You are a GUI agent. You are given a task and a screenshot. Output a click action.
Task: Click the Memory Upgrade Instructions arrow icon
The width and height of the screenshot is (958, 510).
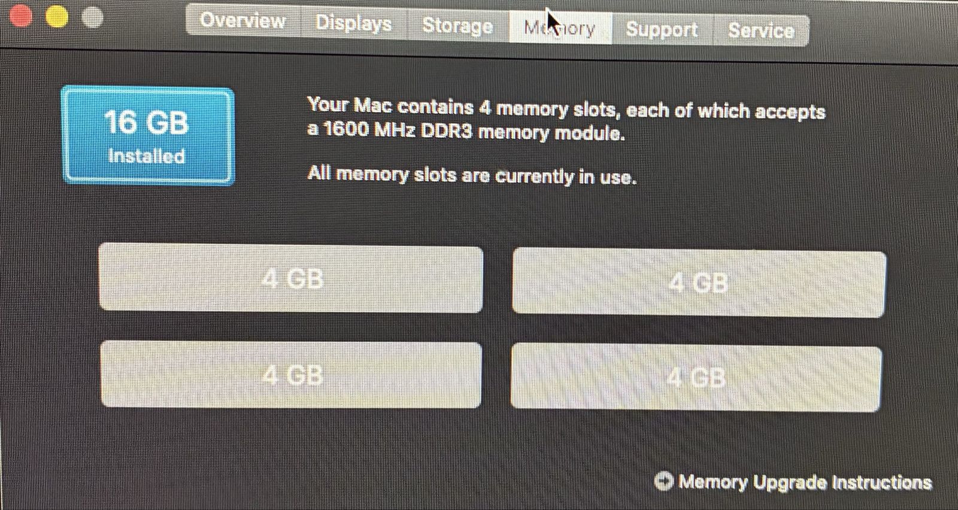(x=663, y=481)
